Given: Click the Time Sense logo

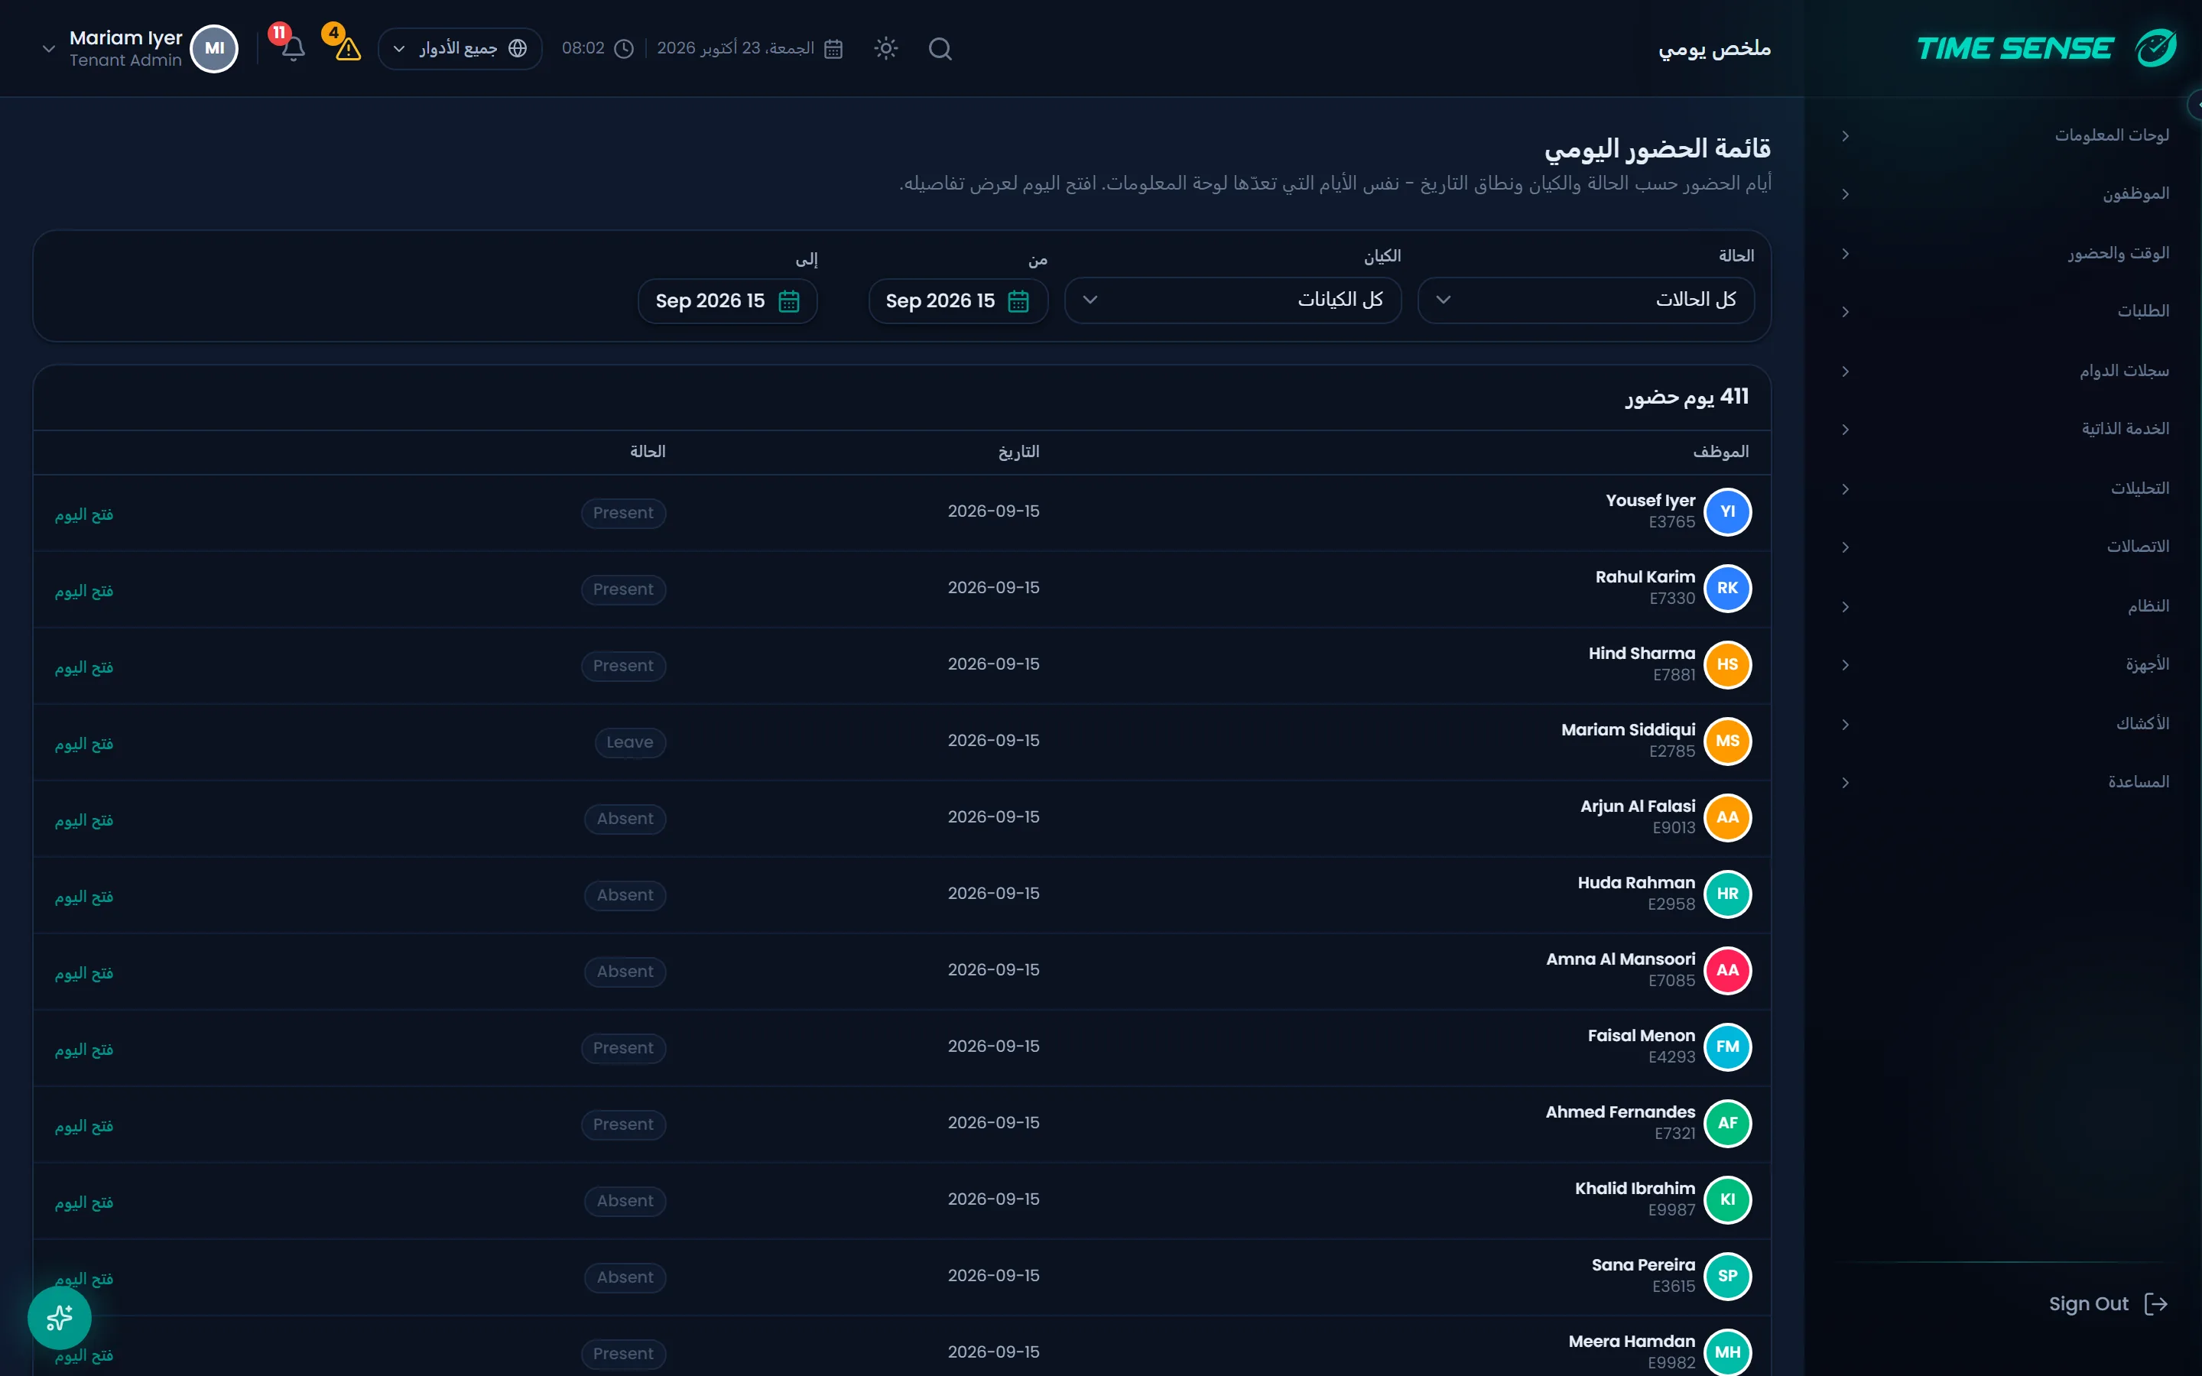Looking at the screenshot, I should click(x=2046, y=48).
